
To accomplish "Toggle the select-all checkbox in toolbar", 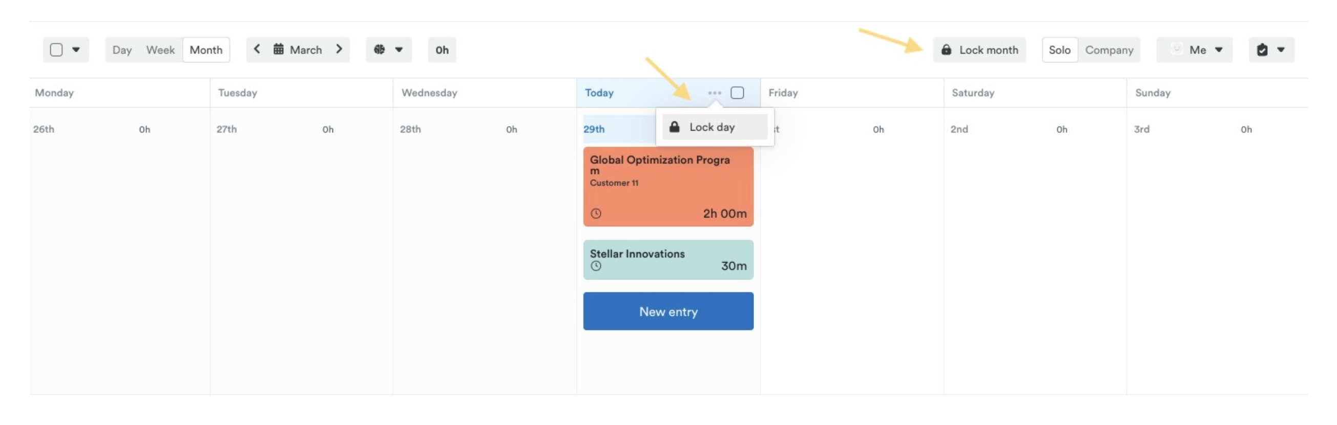I will 56,50.
